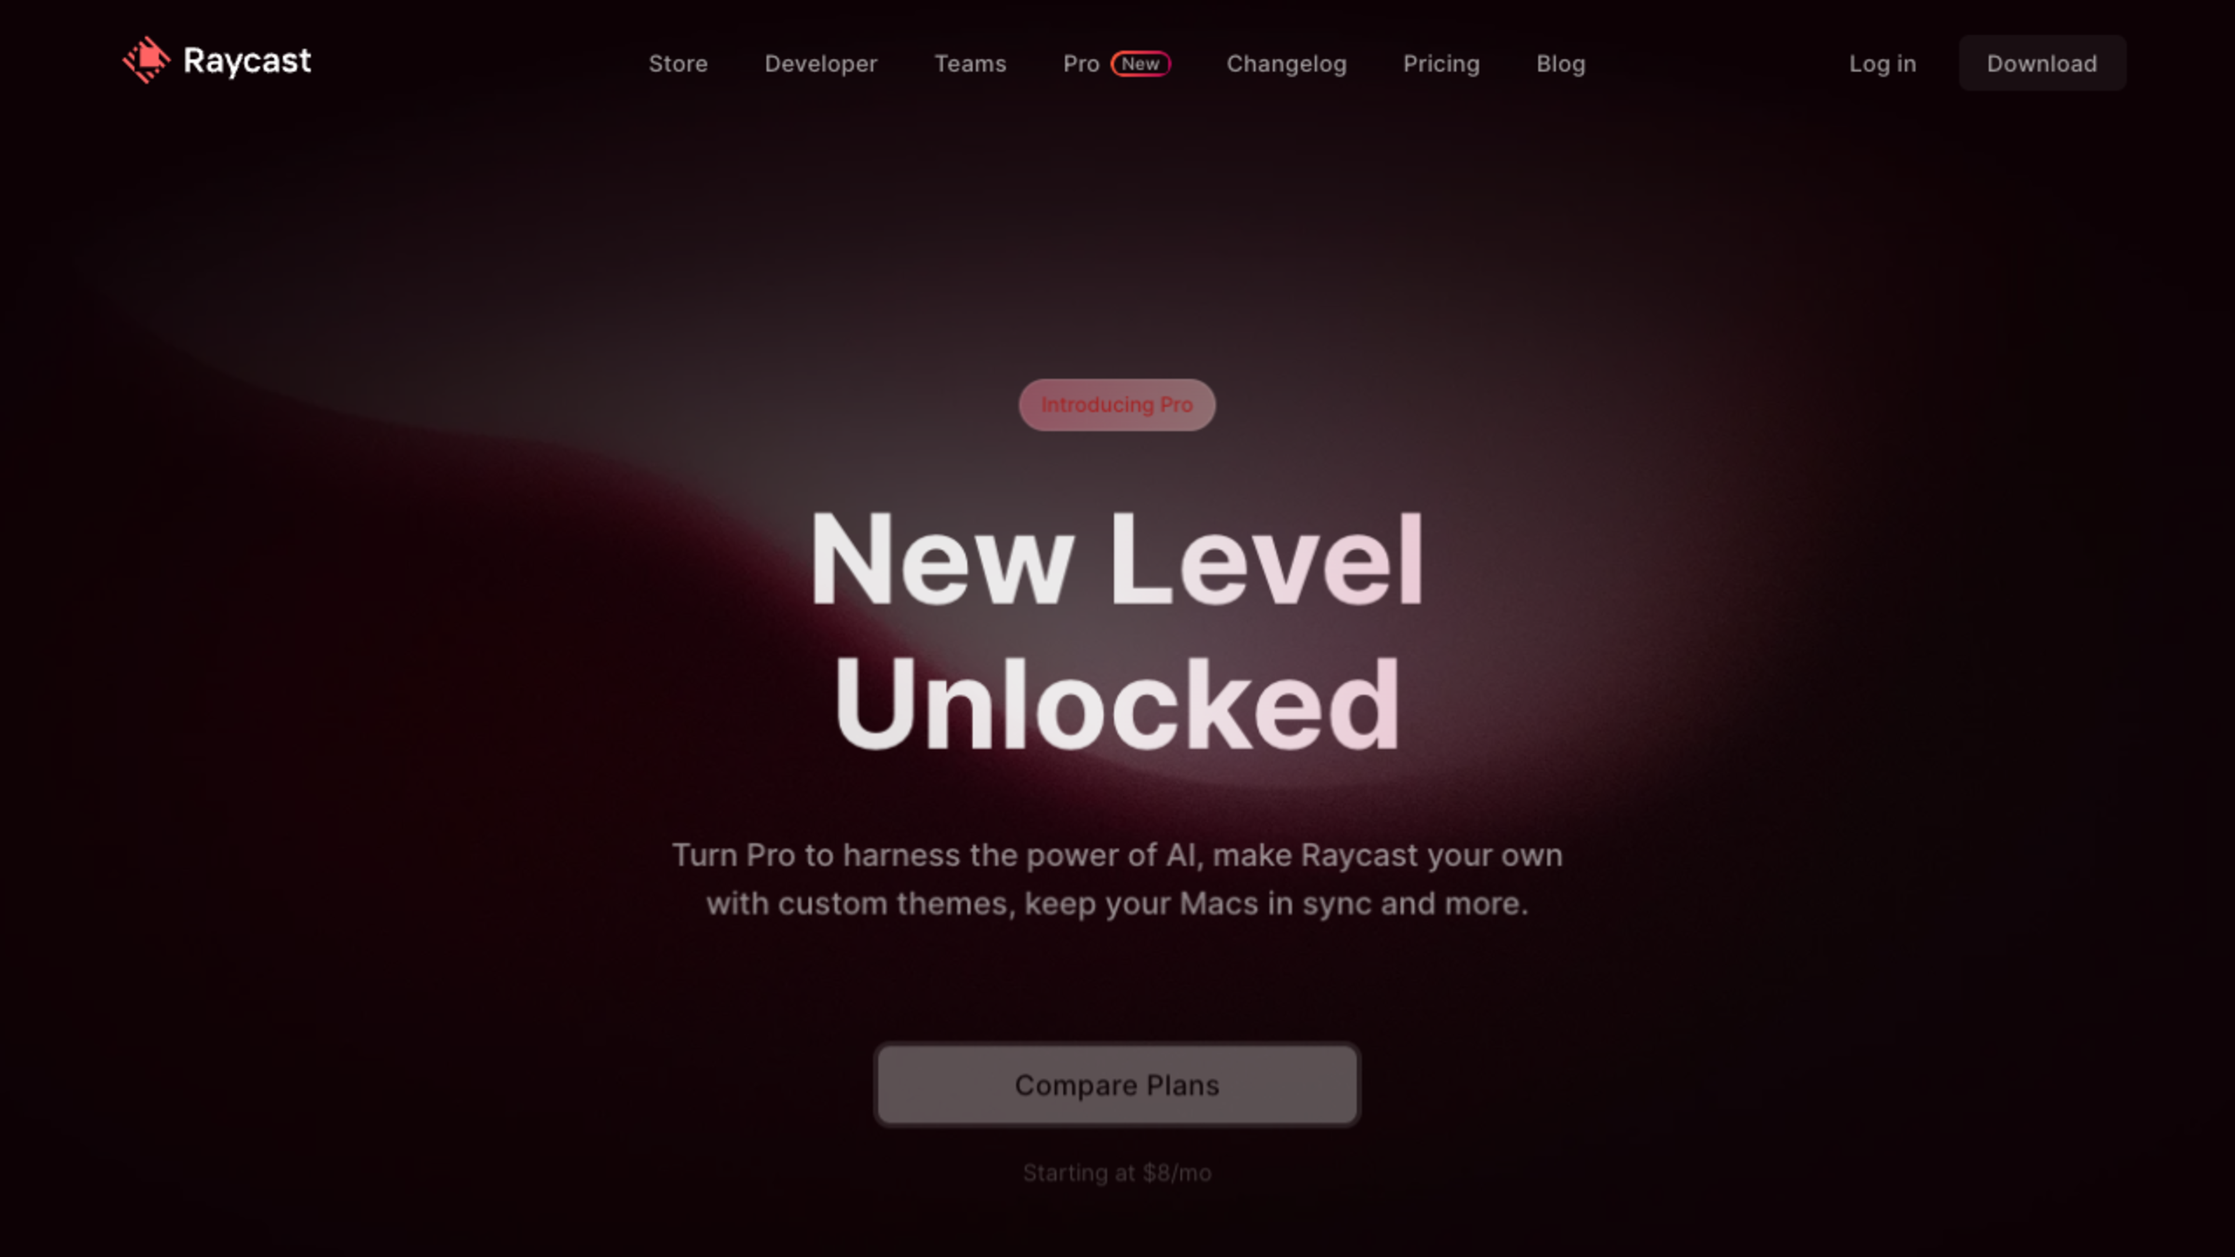Click the Raycast logo icon
Image resolution: width=2235 pixels, height=1257 pixels.
(x=147, y=60)
